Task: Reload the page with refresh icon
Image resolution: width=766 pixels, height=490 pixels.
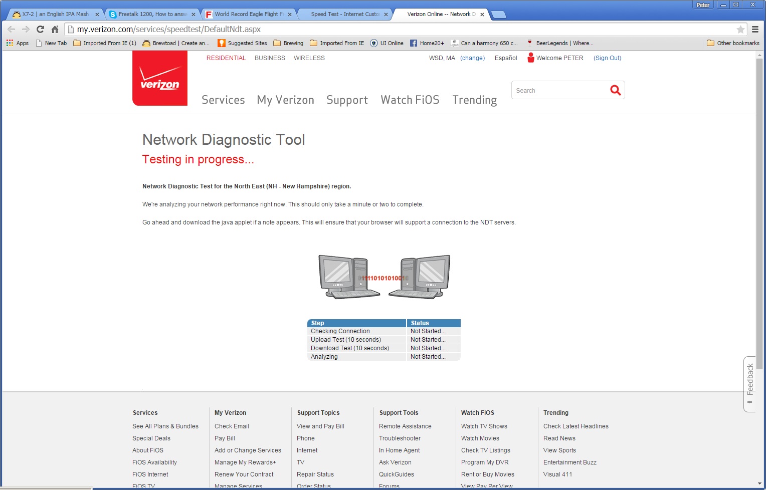Action: click(41, 29)
